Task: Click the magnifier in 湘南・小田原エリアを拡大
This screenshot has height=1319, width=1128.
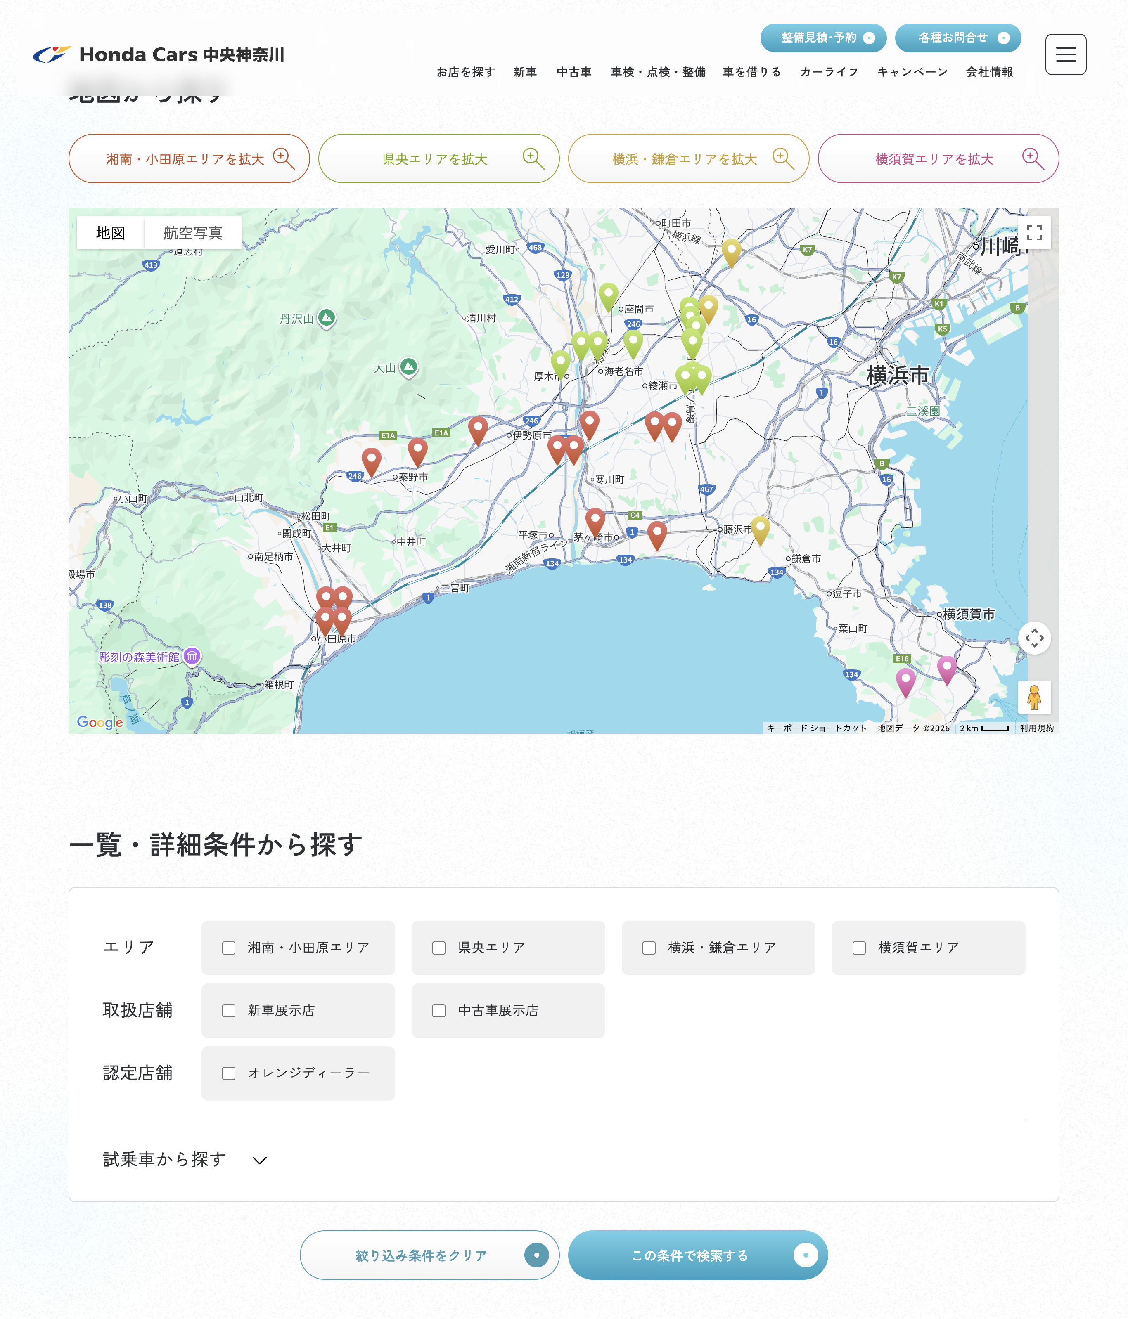Action: click(x=283, y=158)
